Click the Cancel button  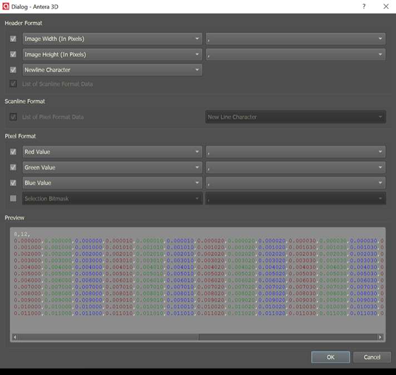coord(372,357)
